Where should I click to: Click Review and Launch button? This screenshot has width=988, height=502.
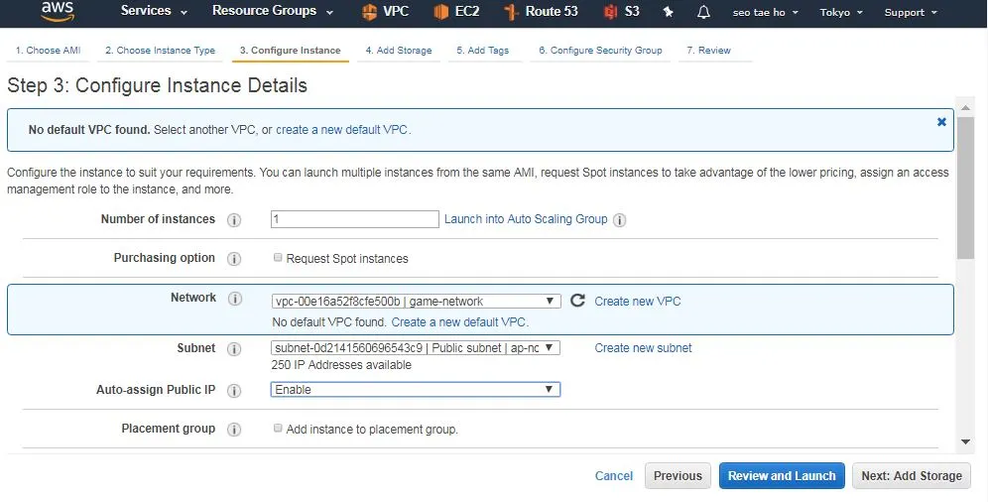782,476
